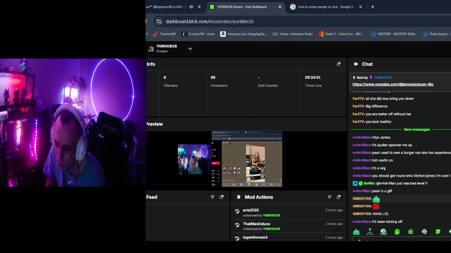Open Radio 2 - Listen Live BBC bookmark
The image size is (451, 253).
pos(341,34)
